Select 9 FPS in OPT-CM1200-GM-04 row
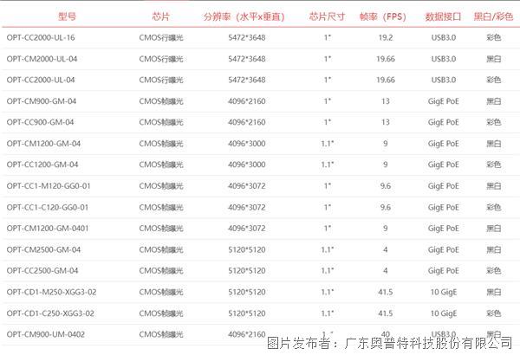The width and height of the screenshot is (520, 355). (386, 144)
